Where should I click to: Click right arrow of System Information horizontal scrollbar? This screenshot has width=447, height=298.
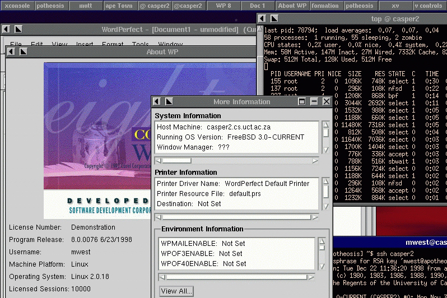(x=315, y=161)
